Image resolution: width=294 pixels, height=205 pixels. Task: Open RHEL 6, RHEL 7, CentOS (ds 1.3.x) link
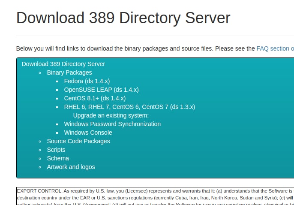[x=129, y=107]
